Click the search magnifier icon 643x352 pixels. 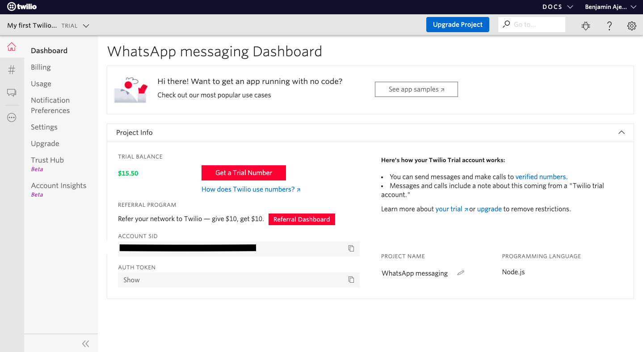(x=506, y=24)
